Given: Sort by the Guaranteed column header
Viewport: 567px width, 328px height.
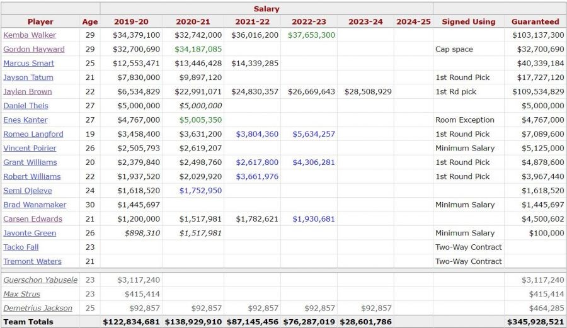Looking at the screenshot, I should point(535,21).
